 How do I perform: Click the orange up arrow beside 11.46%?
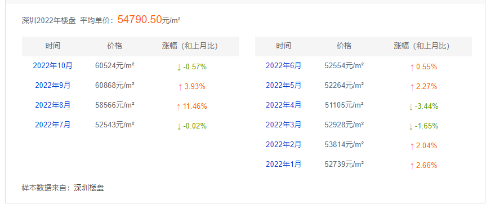click(179, 107)
